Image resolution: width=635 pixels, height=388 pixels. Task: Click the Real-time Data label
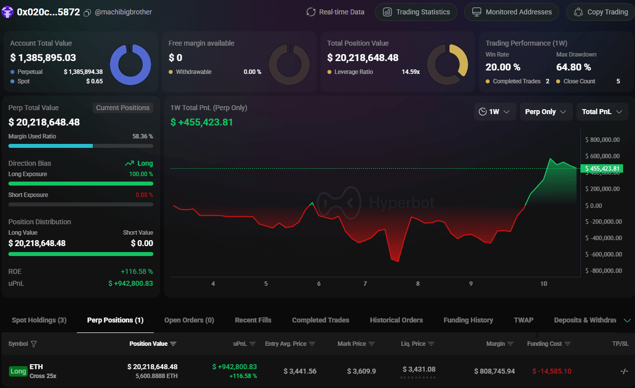342,12
